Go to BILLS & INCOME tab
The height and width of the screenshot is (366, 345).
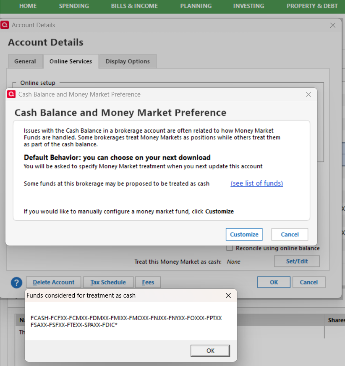pyautogui.click(x=134, y=6)
